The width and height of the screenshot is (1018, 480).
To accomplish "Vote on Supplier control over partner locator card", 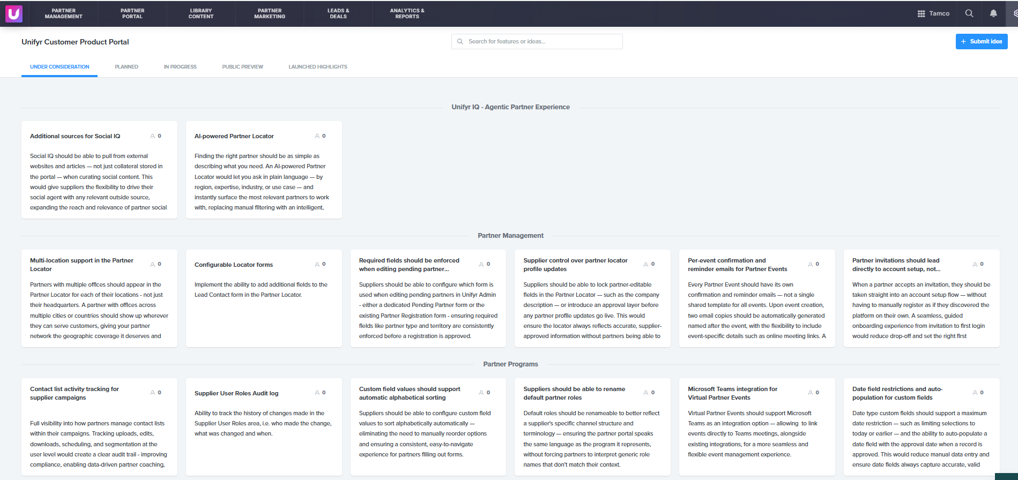I will 650,264.
